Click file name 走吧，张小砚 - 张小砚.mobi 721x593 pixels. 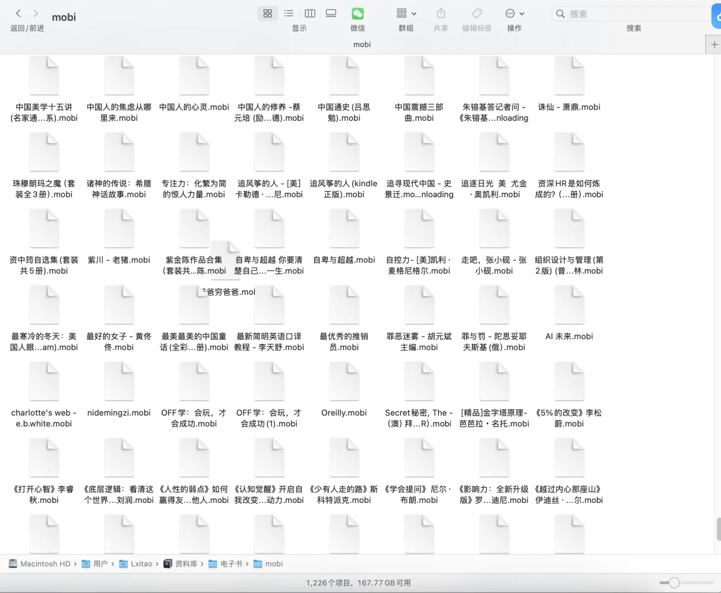(494, 265)
